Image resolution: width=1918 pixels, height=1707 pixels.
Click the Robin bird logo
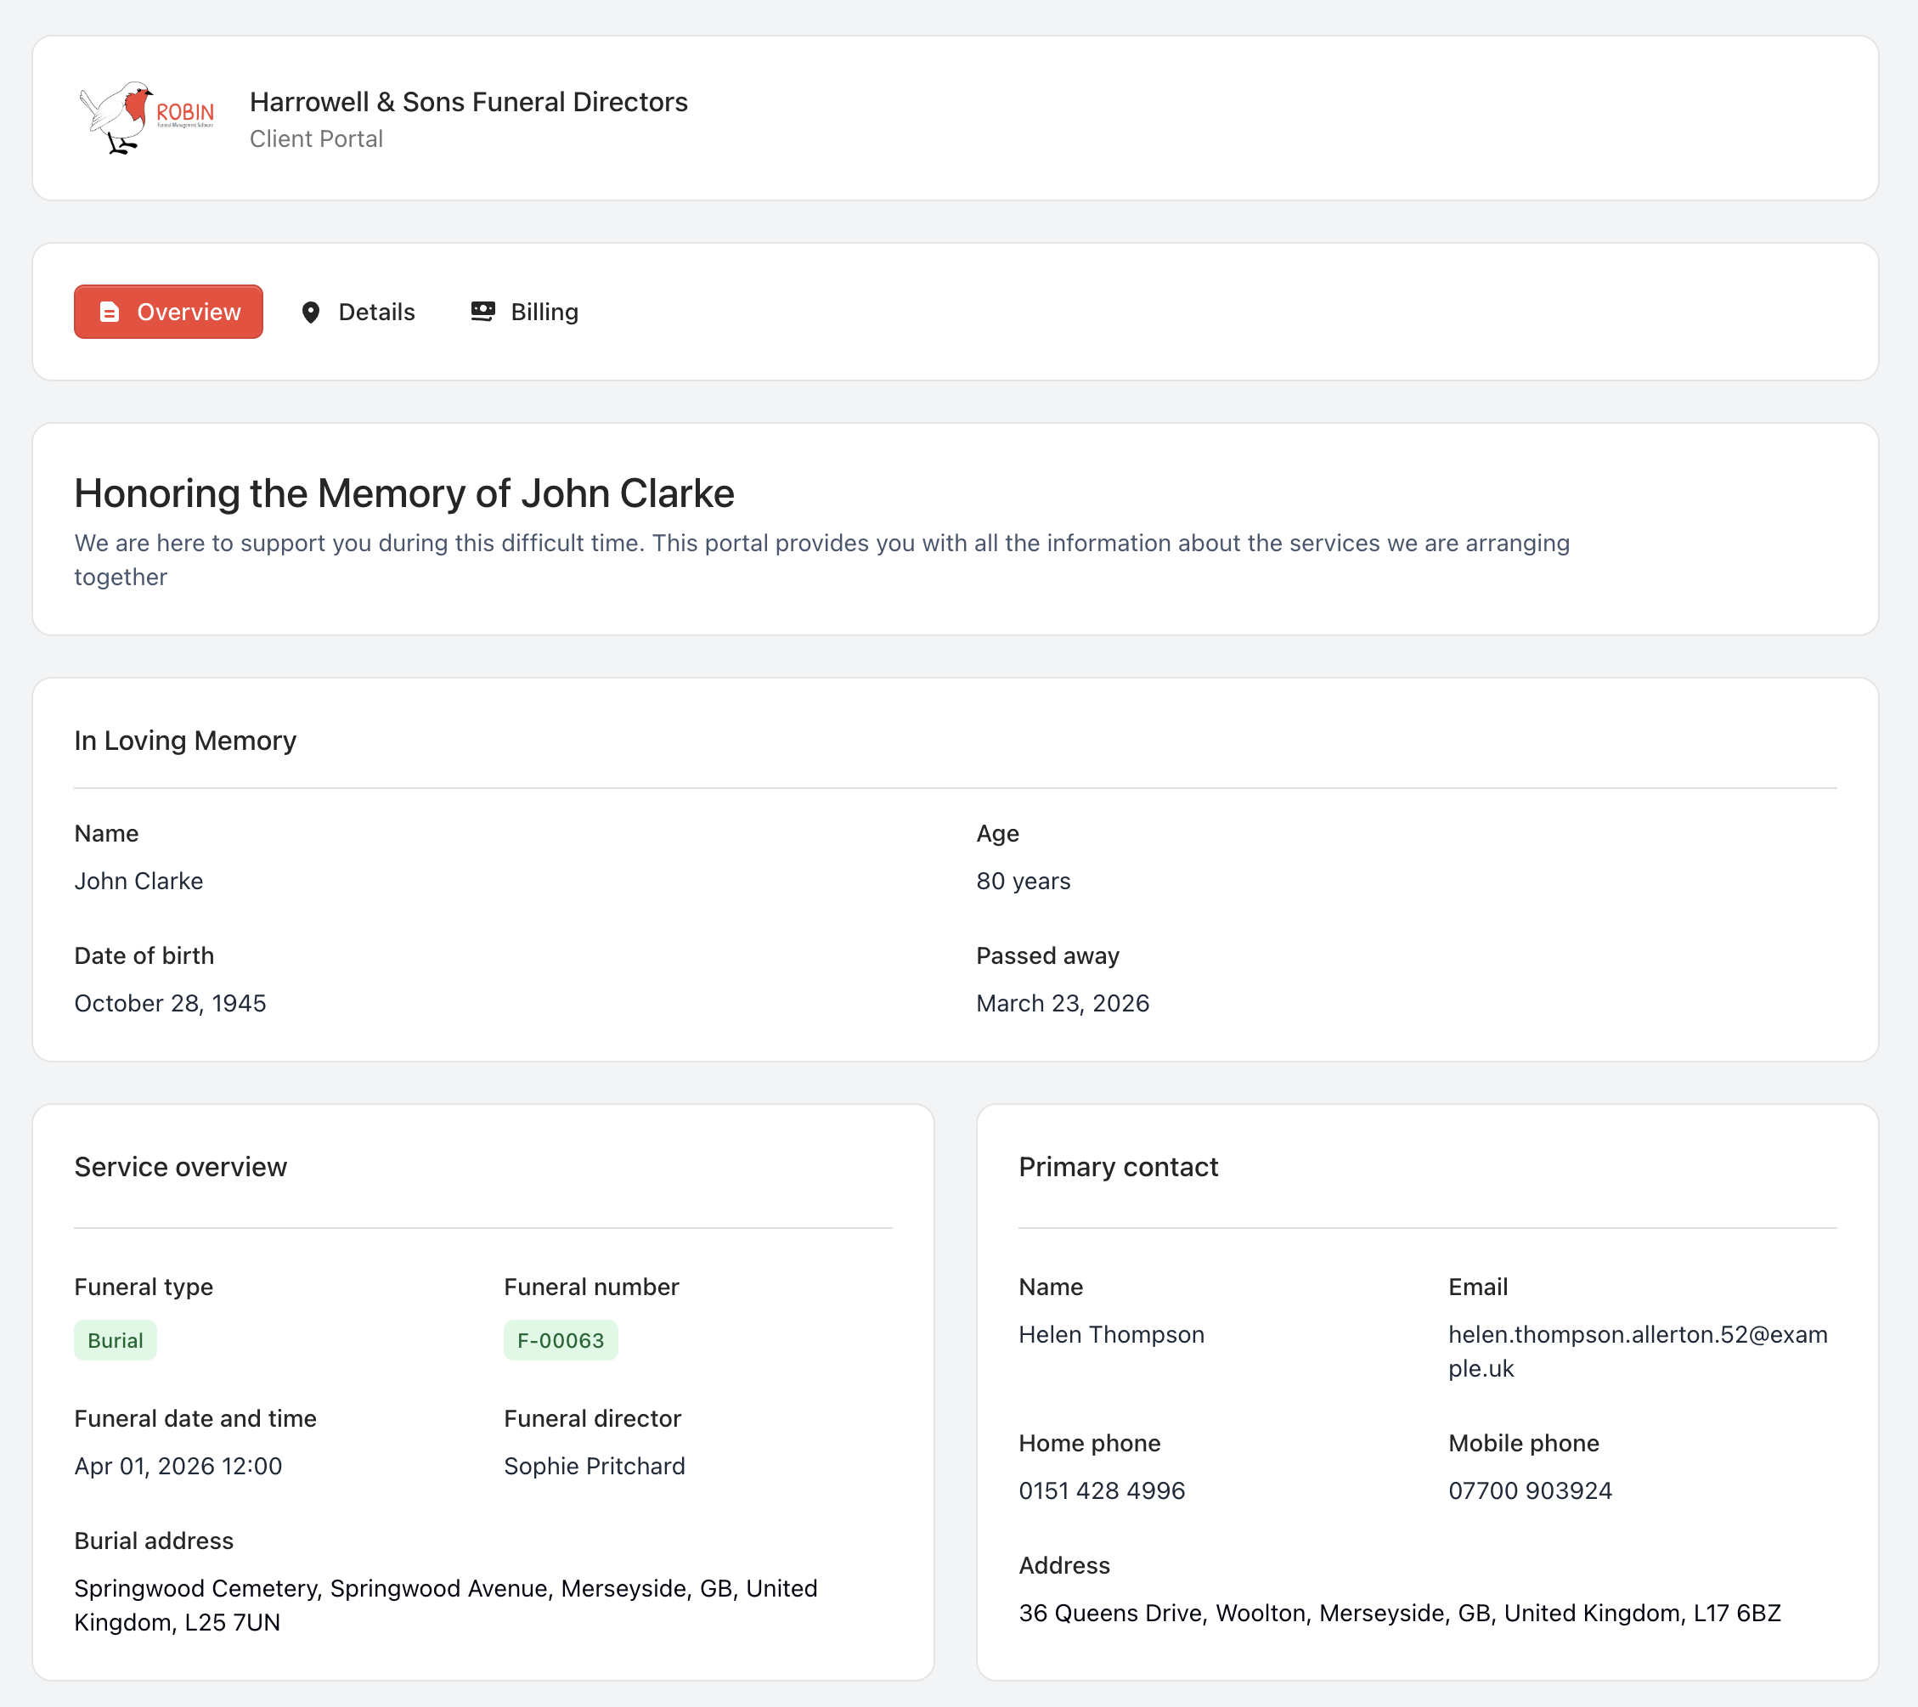tap(146, 118)
